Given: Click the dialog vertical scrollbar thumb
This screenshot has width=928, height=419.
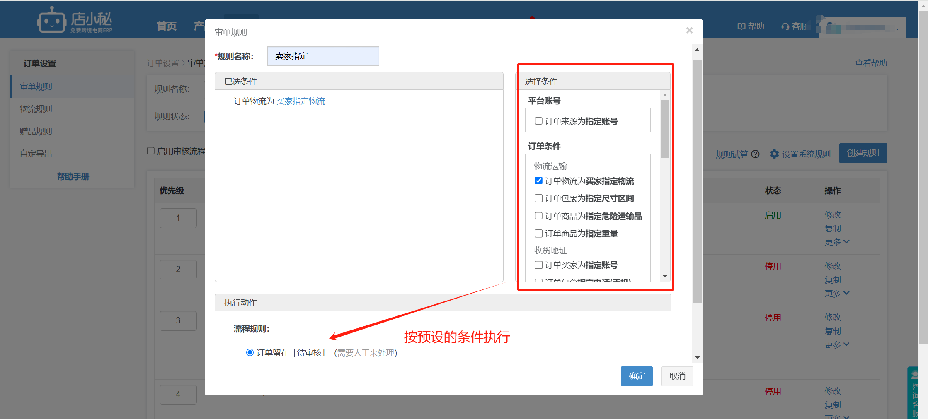Looking at the screenshot, I should coord(697,182).
